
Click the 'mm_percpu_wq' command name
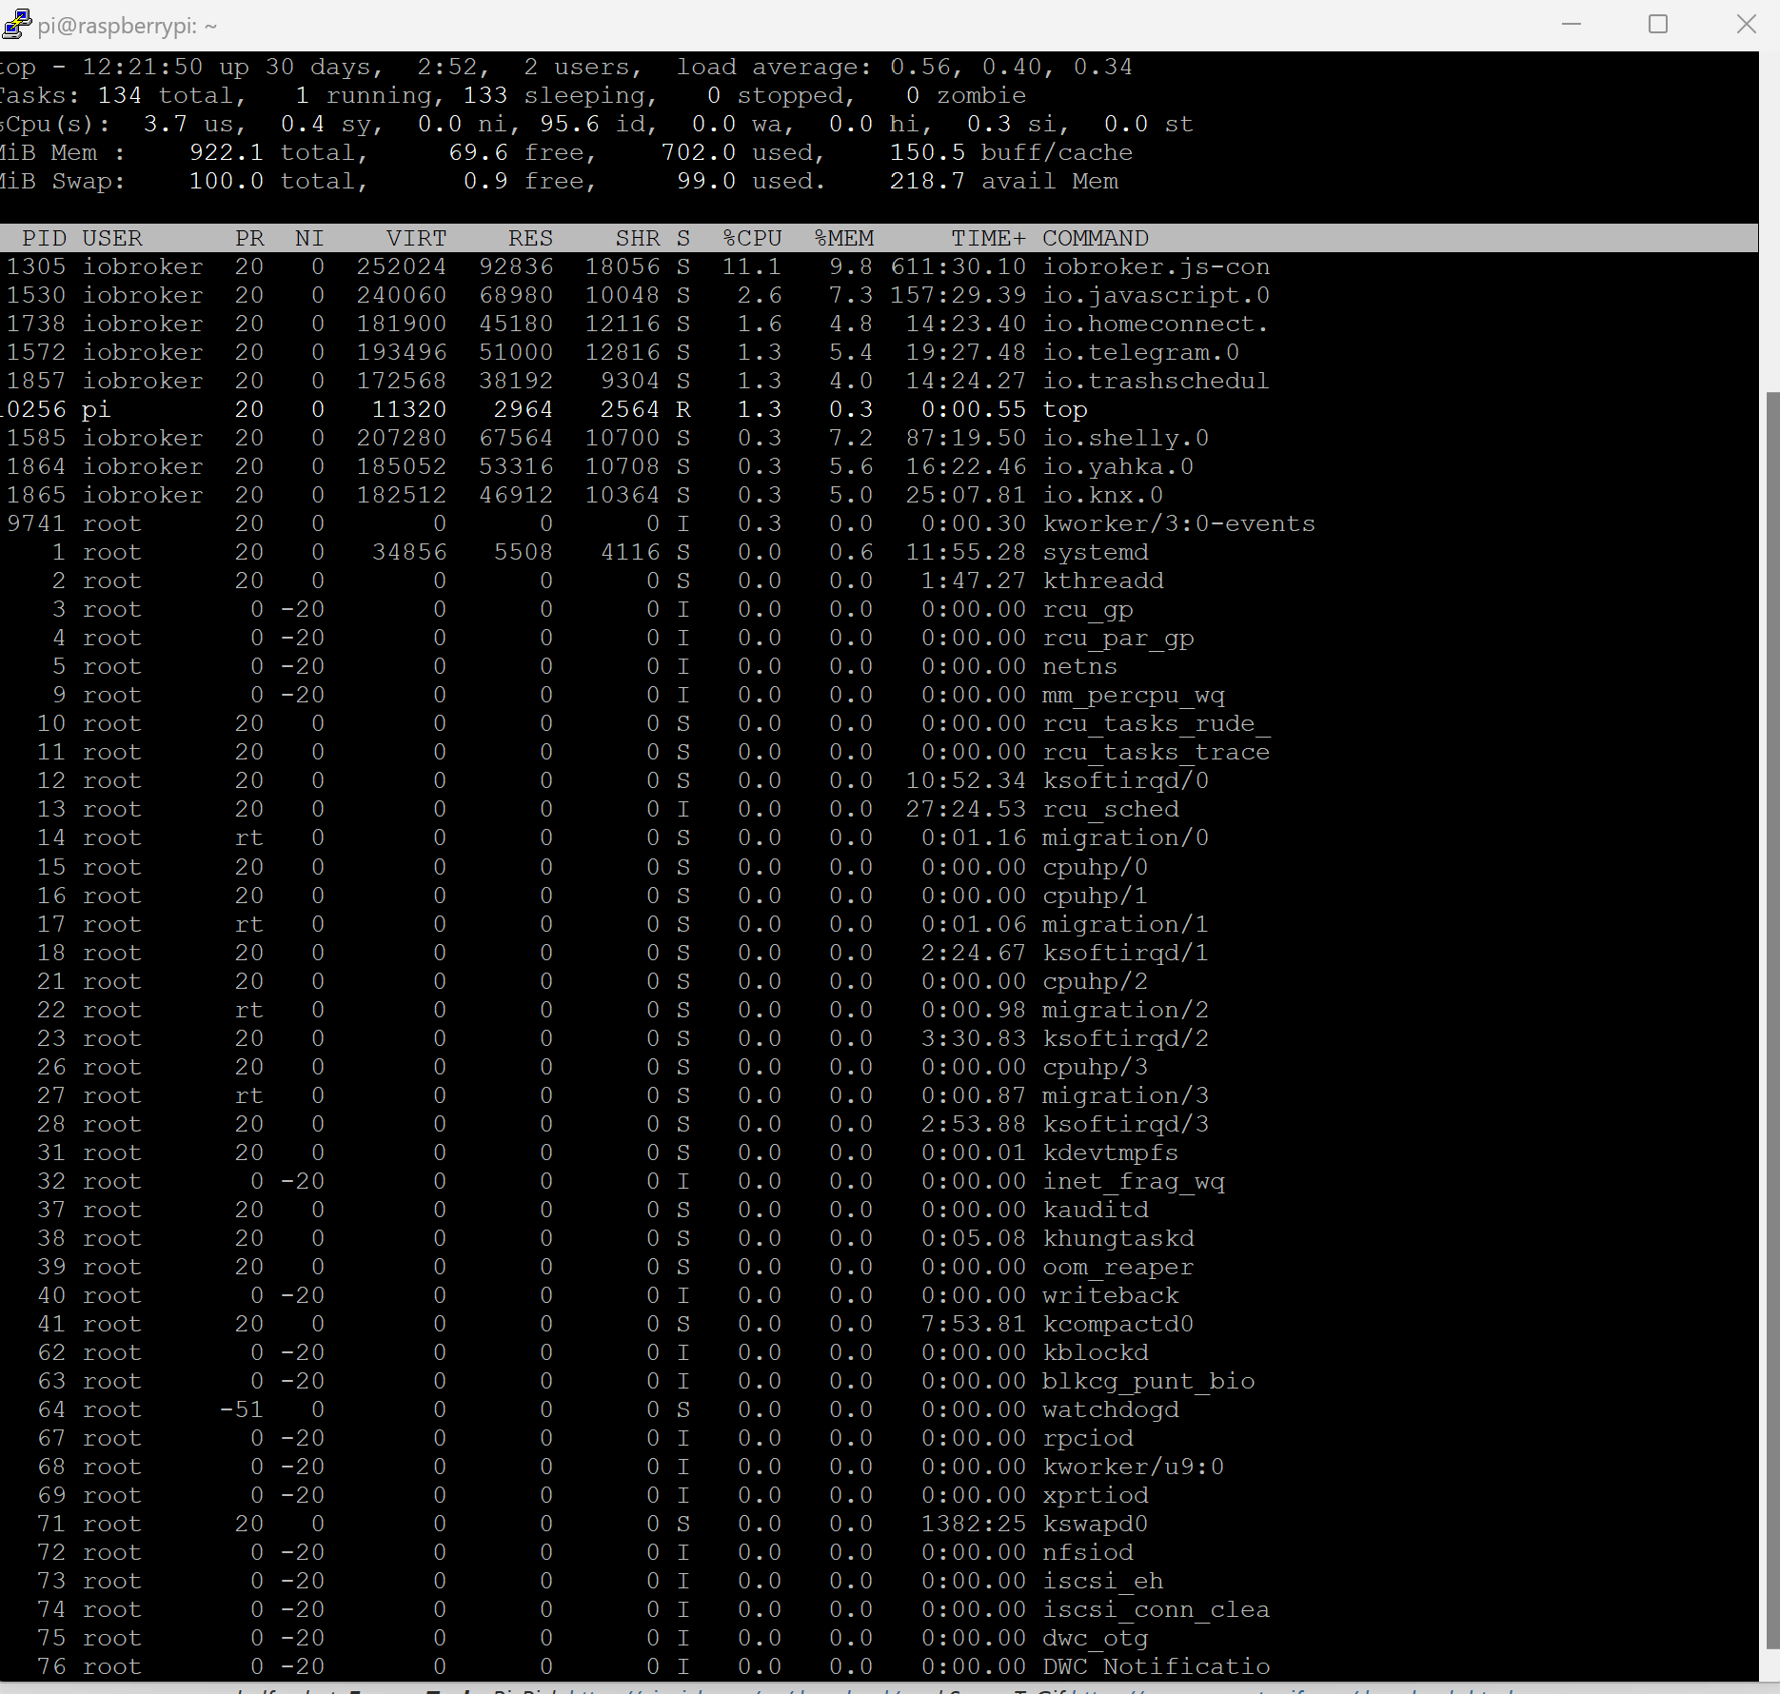point(1134,695)
